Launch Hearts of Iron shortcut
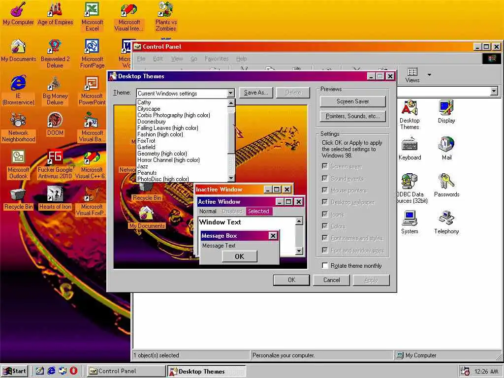 [x=55, y=199]
